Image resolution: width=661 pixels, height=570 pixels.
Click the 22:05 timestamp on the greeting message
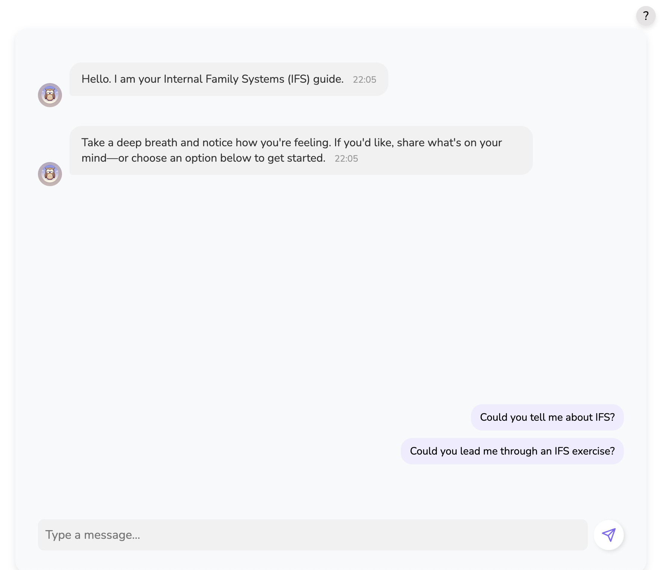point(364,80)
